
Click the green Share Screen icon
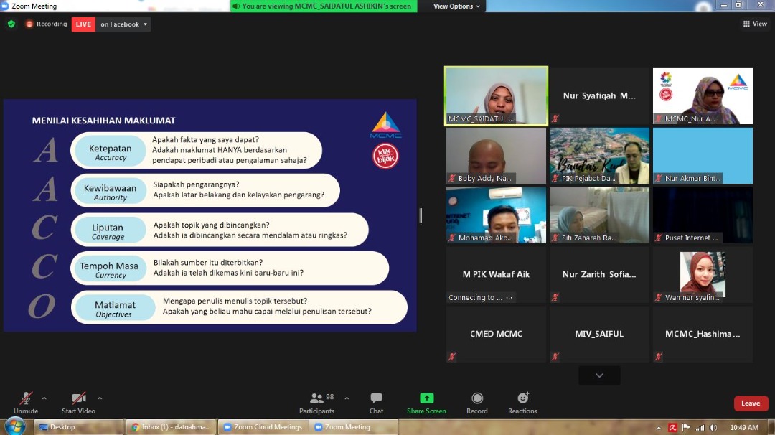[x=426, y=398]
